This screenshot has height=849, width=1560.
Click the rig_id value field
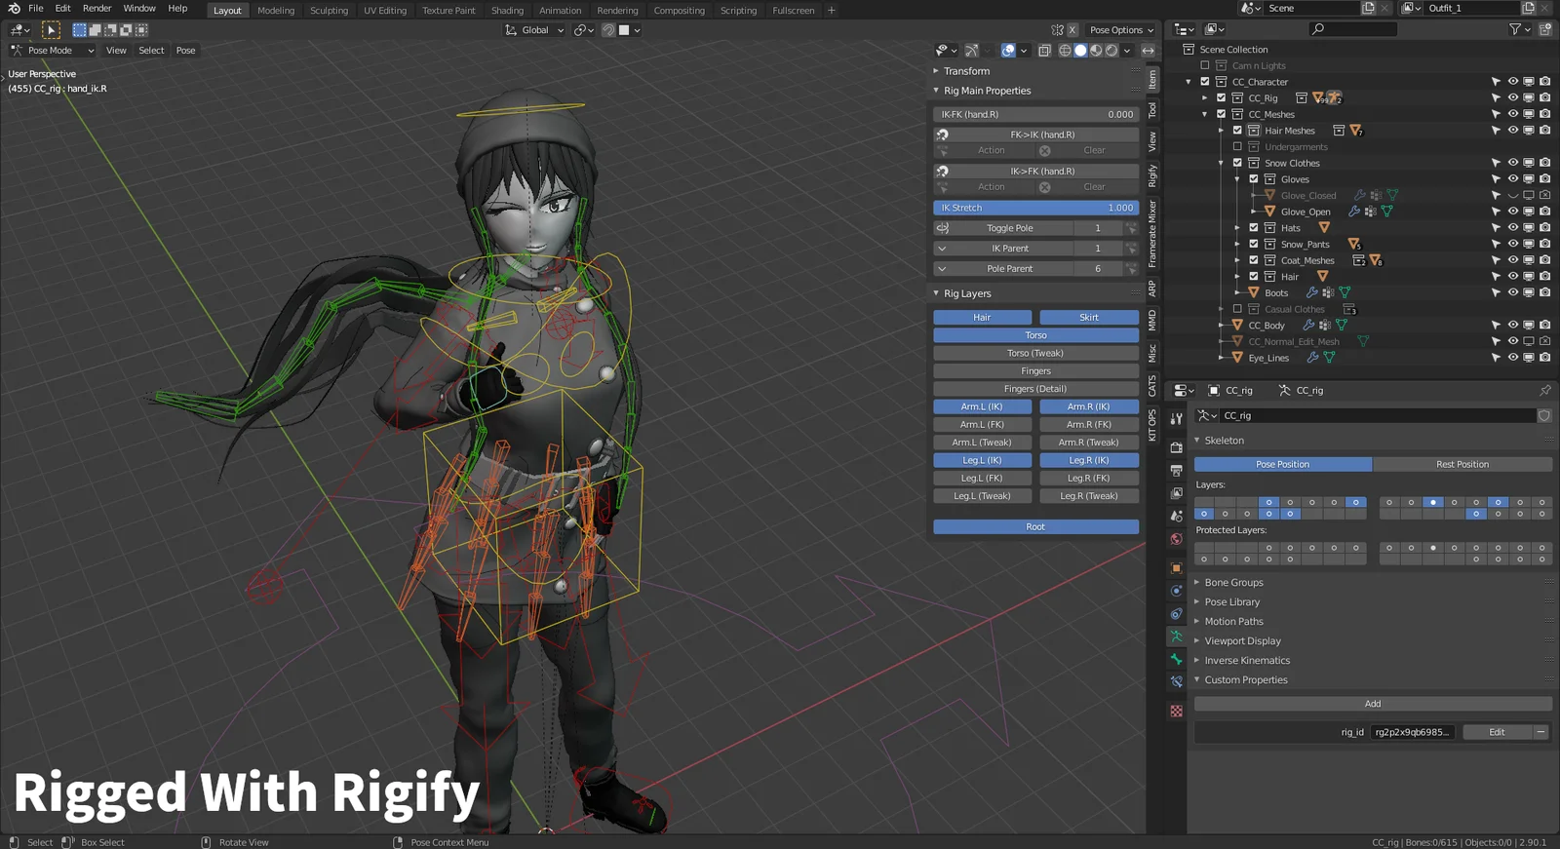[1413, 732]
